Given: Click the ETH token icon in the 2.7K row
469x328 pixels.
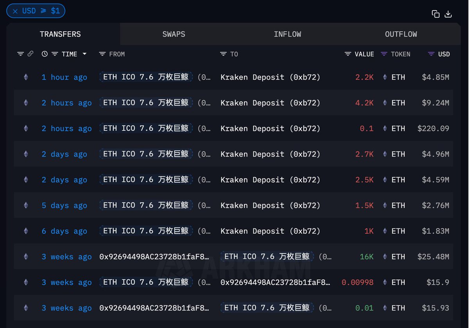Looking at the screenshot, I should coord(385,154).
